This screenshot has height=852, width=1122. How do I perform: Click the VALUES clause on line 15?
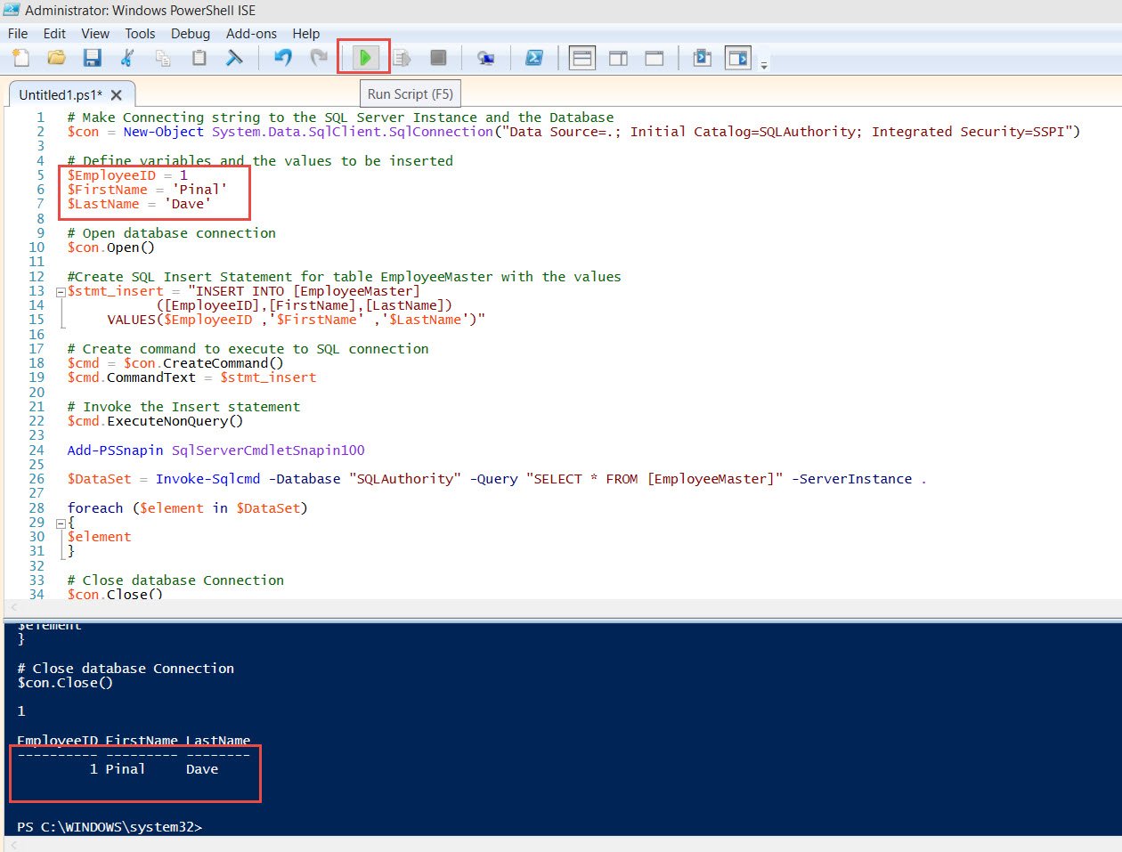pyautogui.click(x=296, y=320)
